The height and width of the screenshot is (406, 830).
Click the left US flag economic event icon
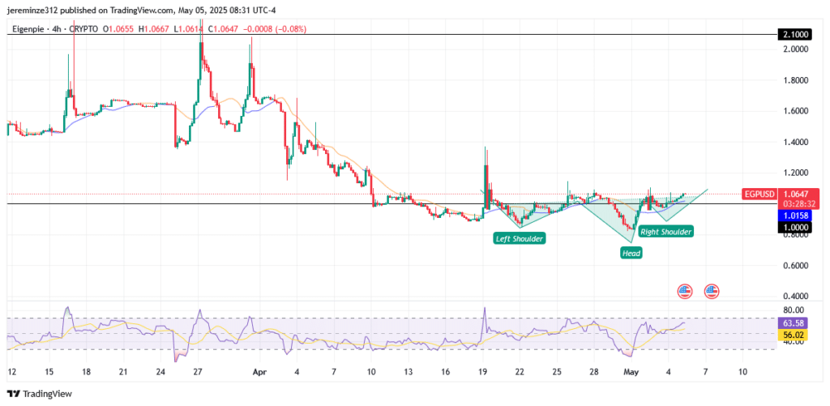686,291
